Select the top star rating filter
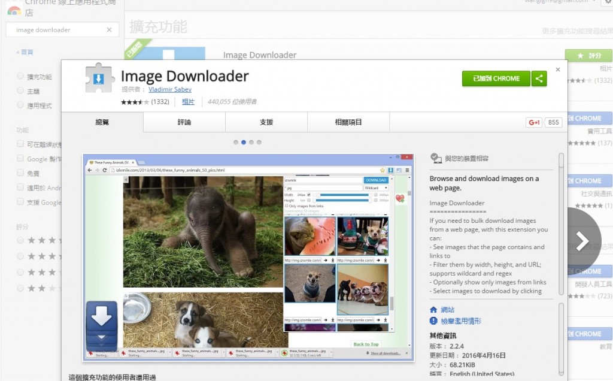 (x=20, y=240)
